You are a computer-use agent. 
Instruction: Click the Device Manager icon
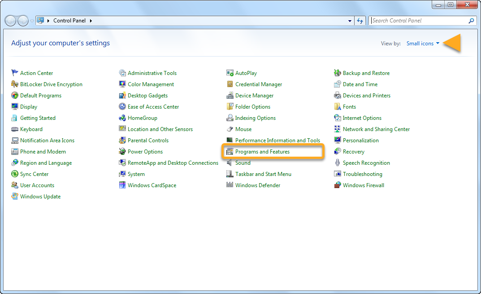[x=230, y=96]
